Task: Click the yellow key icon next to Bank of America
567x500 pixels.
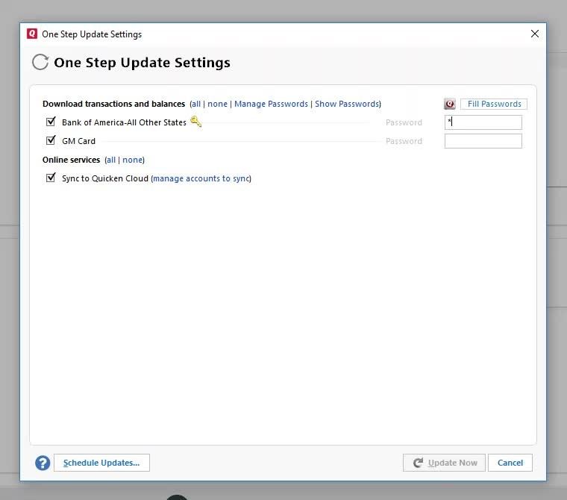Action: pyautogui.click(x=195, y=122)
